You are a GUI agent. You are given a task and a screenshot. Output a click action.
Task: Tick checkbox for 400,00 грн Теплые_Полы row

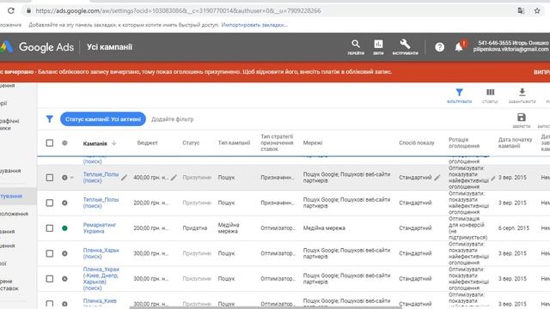50,178
